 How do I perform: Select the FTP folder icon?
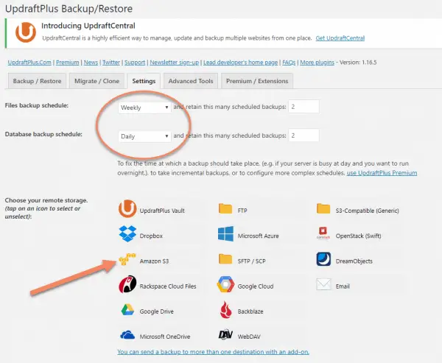point(225,208)
